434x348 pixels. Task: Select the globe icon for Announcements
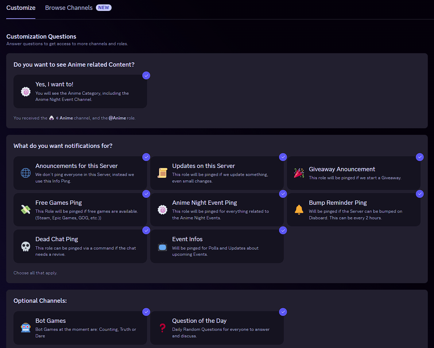click(x=26, y=173)
